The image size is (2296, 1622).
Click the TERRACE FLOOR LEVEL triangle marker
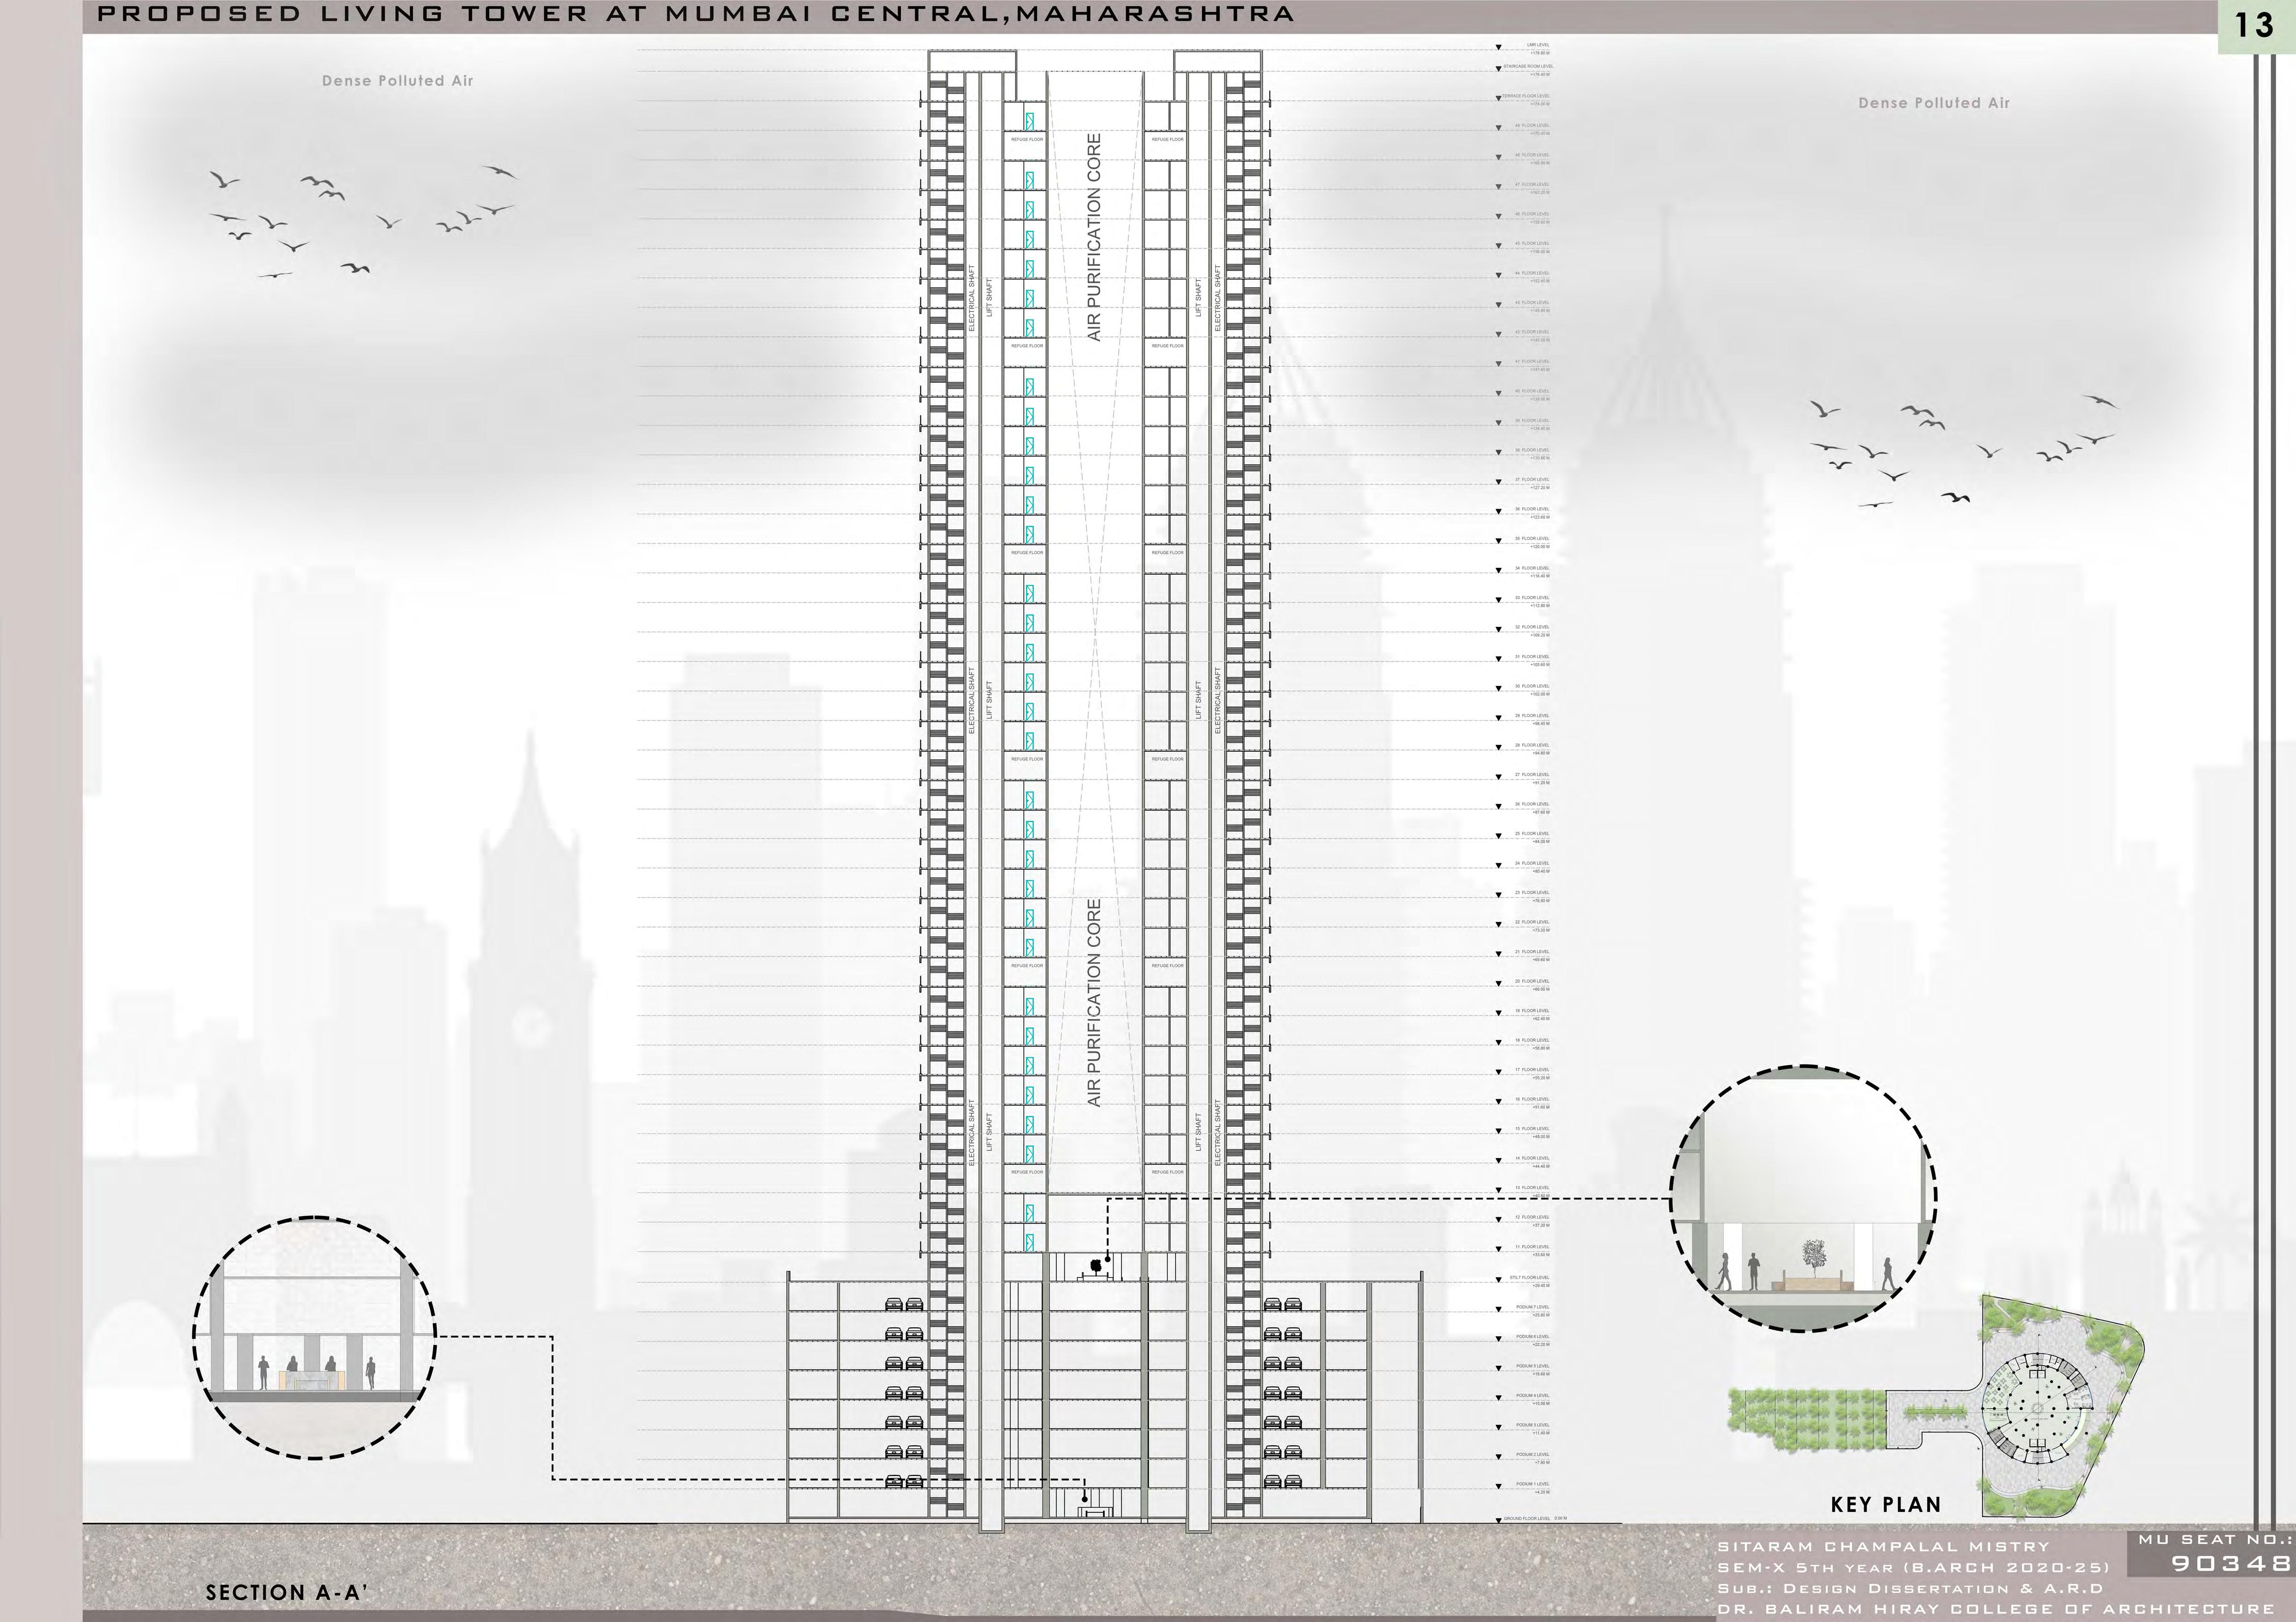tap(1499, 98)
